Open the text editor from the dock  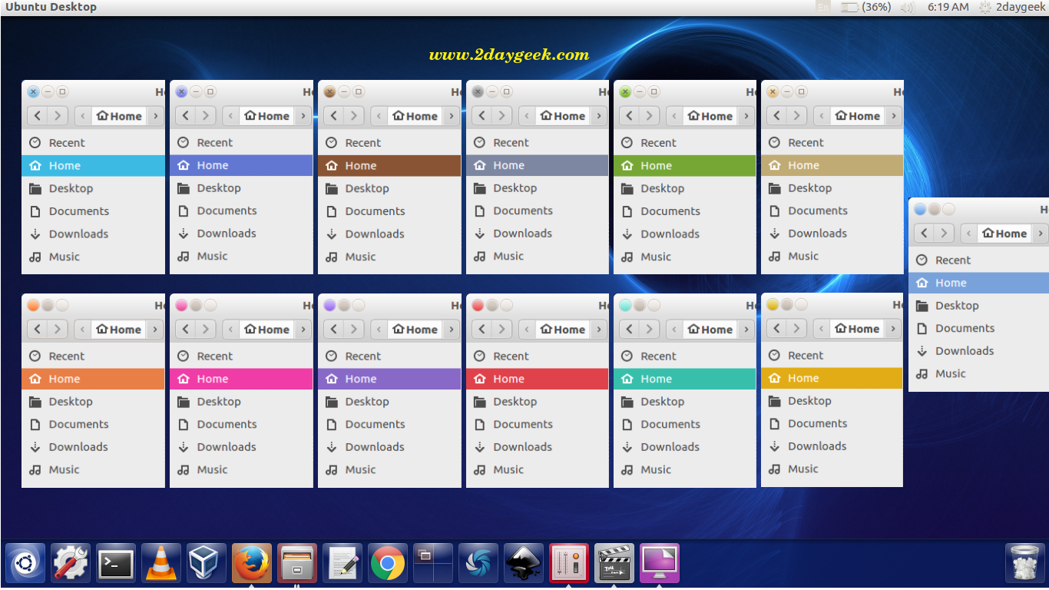point(342,564)
